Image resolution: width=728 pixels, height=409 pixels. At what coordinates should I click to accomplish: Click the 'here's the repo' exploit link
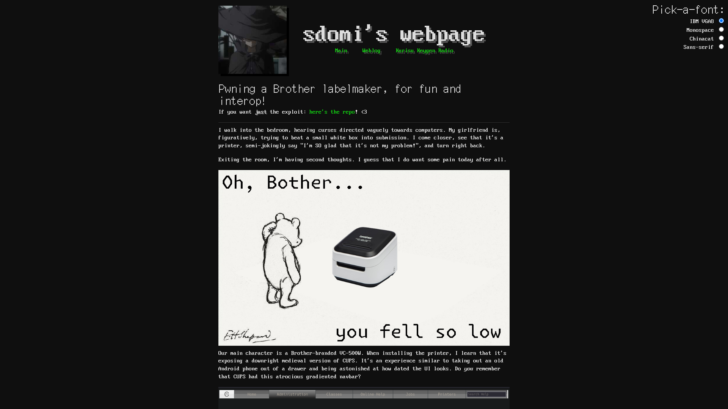coord(331,112)
